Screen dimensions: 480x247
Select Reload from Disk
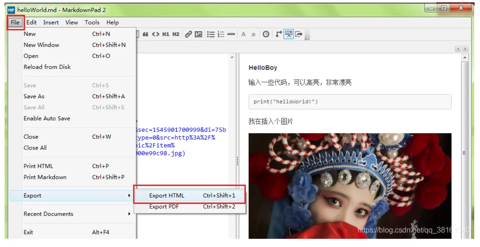(73, 67)
